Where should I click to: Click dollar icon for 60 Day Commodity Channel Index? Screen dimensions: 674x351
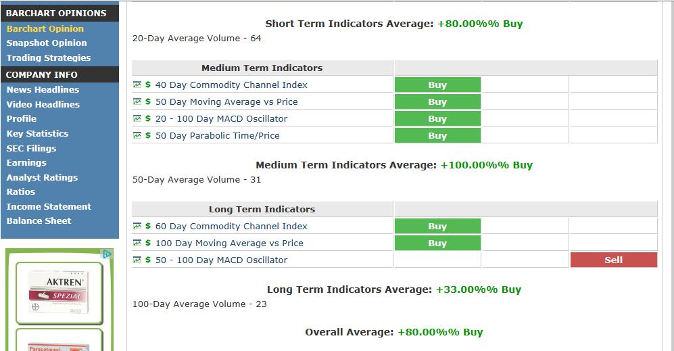coord(148,226)
